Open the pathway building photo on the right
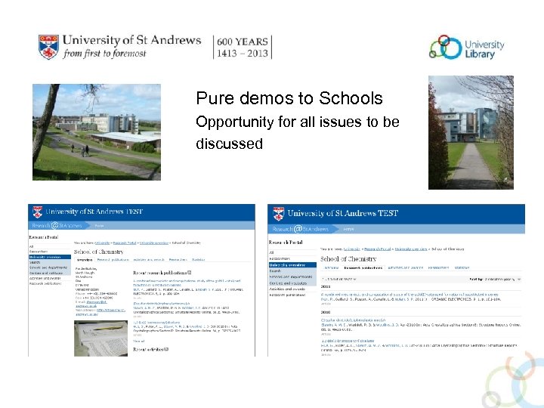 (x=471, y=132)
